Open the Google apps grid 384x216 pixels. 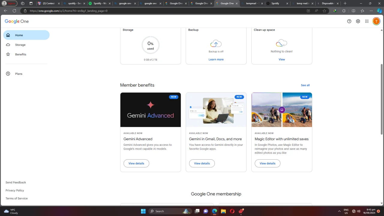click(367, 21)
